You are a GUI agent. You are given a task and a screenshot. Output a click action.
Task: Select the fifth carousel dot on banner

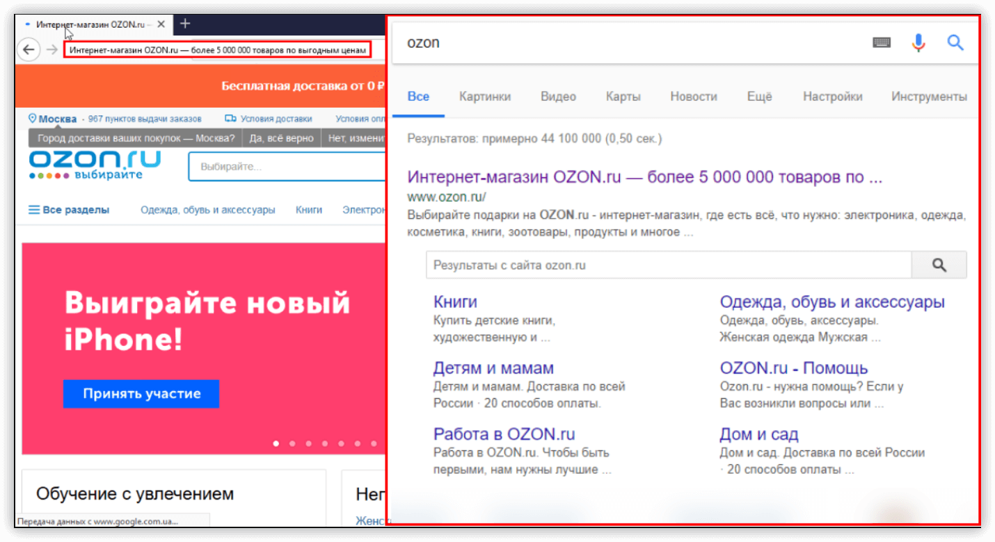pyautogui.click(x=342, y=443)
